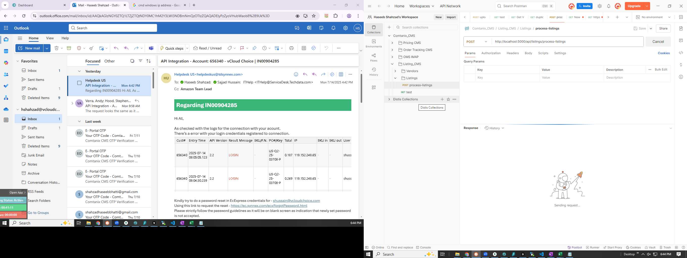Open the Outlook app launcher grid
The width and height of the screenshot is (687, 258).
click(x=6, y=28)
